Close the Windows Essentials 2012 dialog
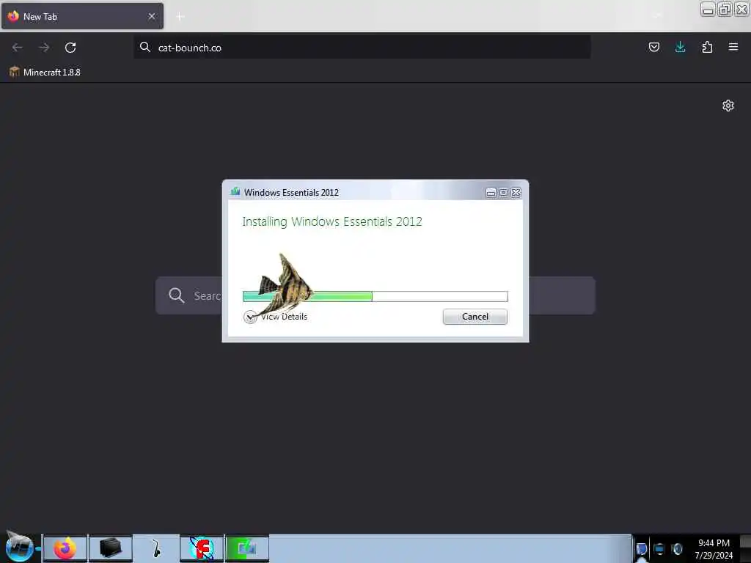This screenshot has width=751, height=563. point(516,193)
